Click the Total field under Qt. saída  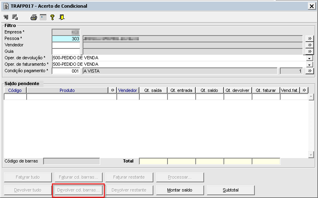(153, 161)
